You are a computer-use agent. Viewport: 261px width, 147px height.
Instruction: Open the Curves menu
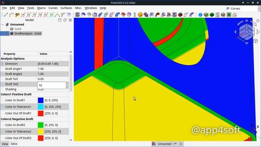tap(53, 8)
